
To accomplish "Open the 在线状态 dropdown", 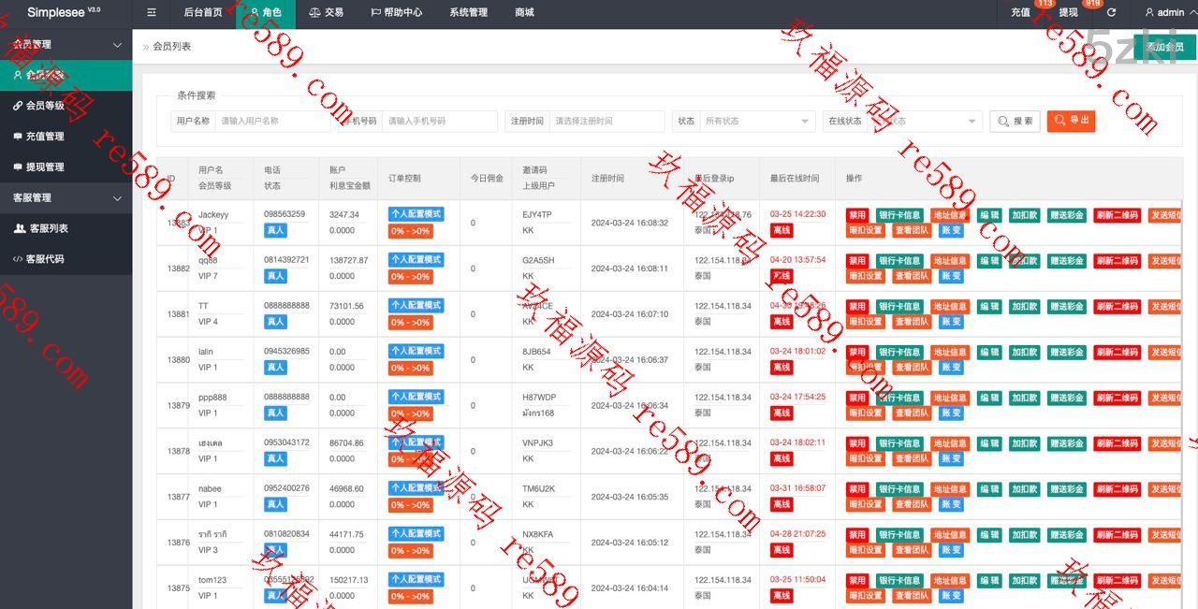I will click(925, 122).
